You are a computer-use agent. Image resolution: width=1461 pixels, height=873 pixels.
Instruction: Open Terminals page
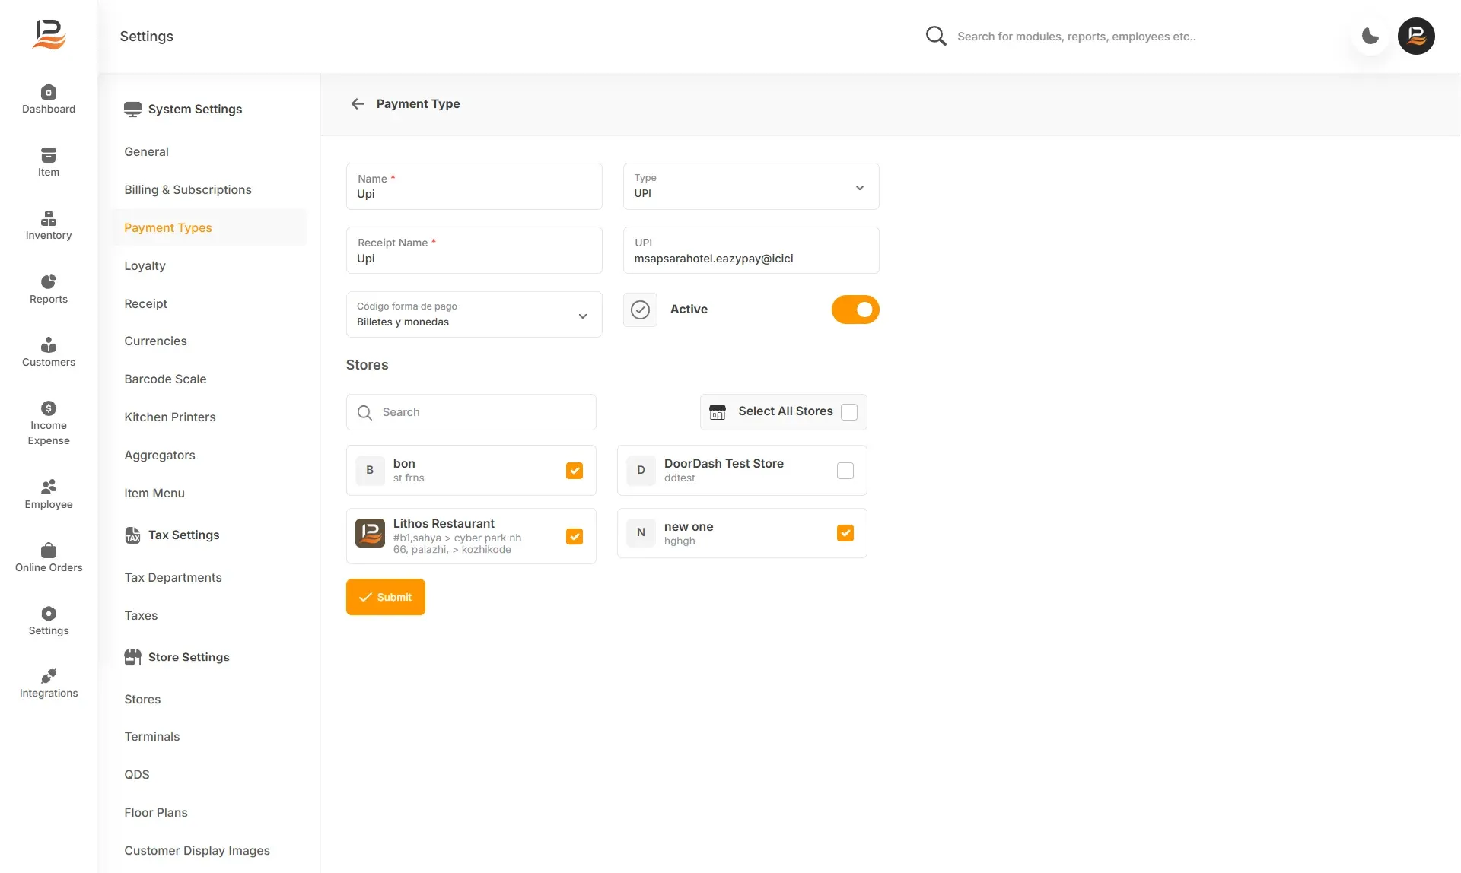point(152,737)
